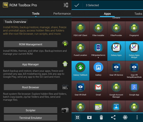
Task: Click the Root Browser folder icon
Action: click(x=65, y=87)
